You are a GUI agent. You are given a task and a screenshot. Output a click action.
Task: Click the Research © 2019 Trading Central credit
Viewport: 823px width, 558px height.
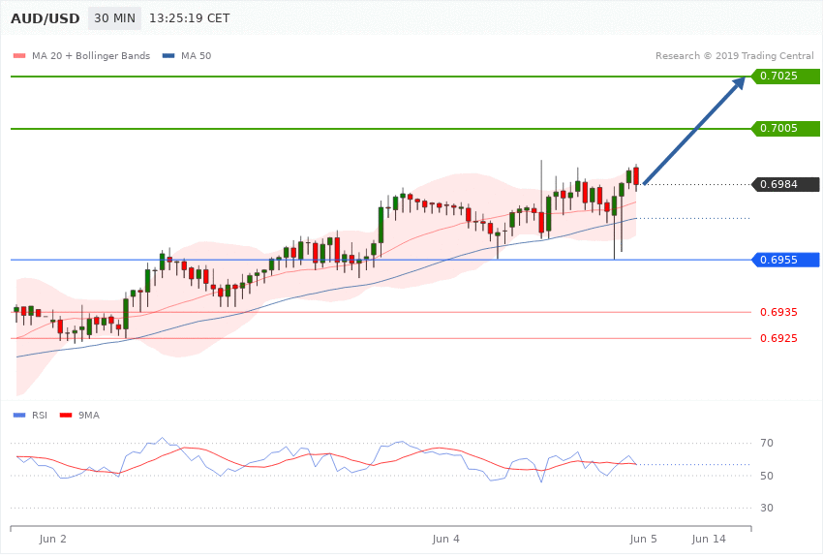pos(734,55)
